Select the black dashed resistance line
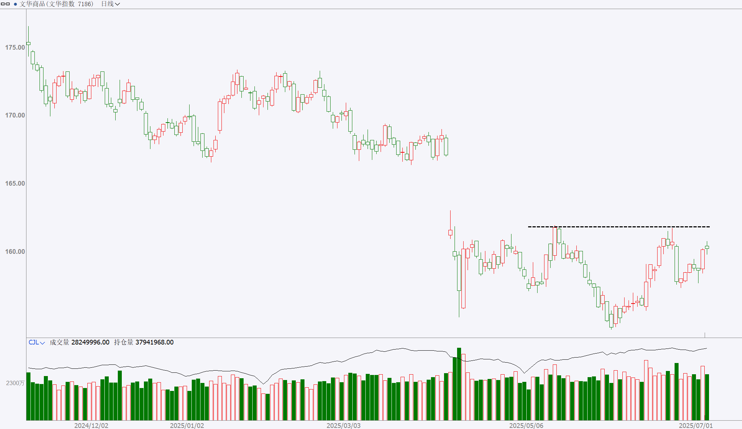Screen dimensions: 742x429 click(619, 227)
